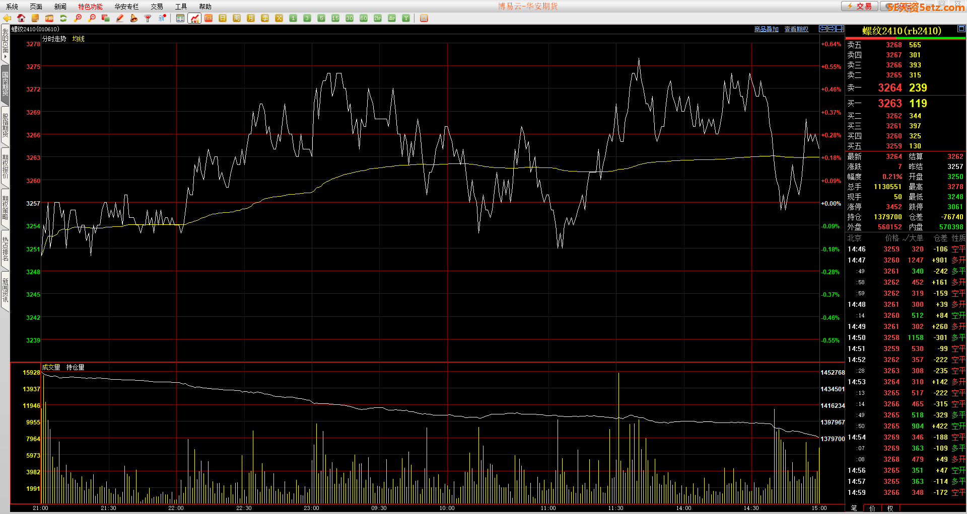Screen dimensions: 967x514
Task: Toggle the 15-minute period button
Action: click(x=335, y=18)
